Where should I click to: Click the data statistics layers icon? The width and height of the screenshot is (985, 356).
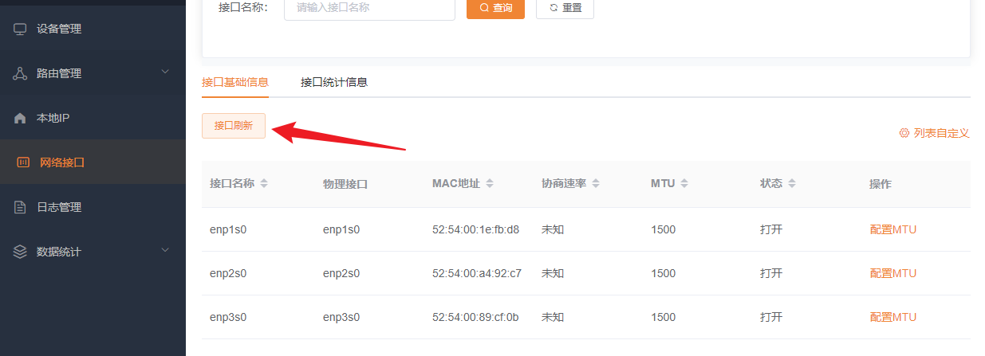[x=20, y=252]
